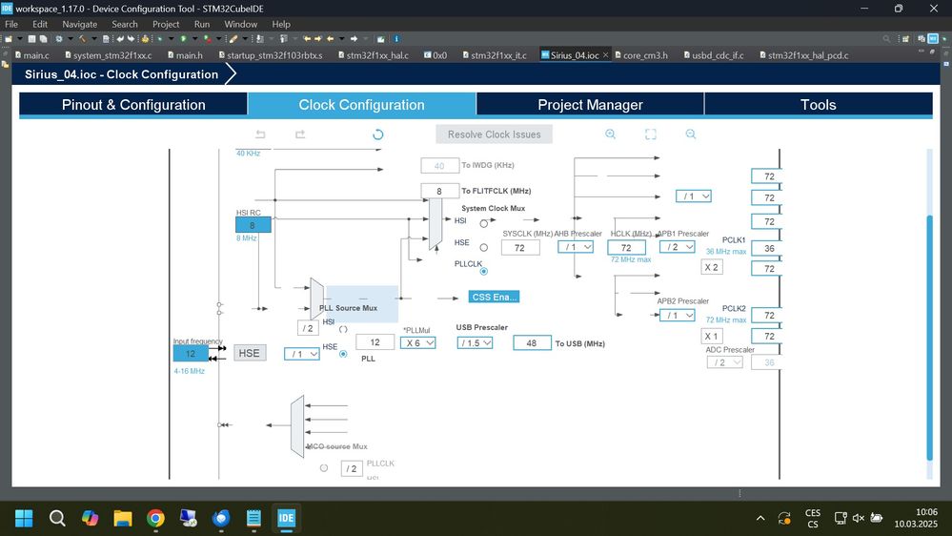Switch to Project Manager tab
The height and width of the screenshot is (536, 952).
(x=590, y=105)
